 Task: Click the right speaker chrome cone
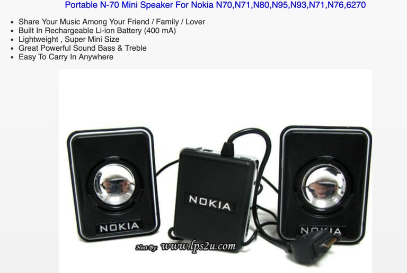click(324, 186)
